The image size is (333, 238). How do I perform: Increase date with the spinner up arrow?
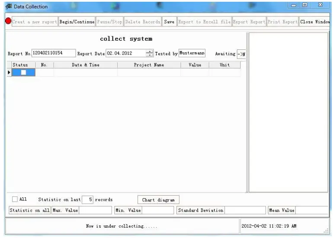pos(150,51)
